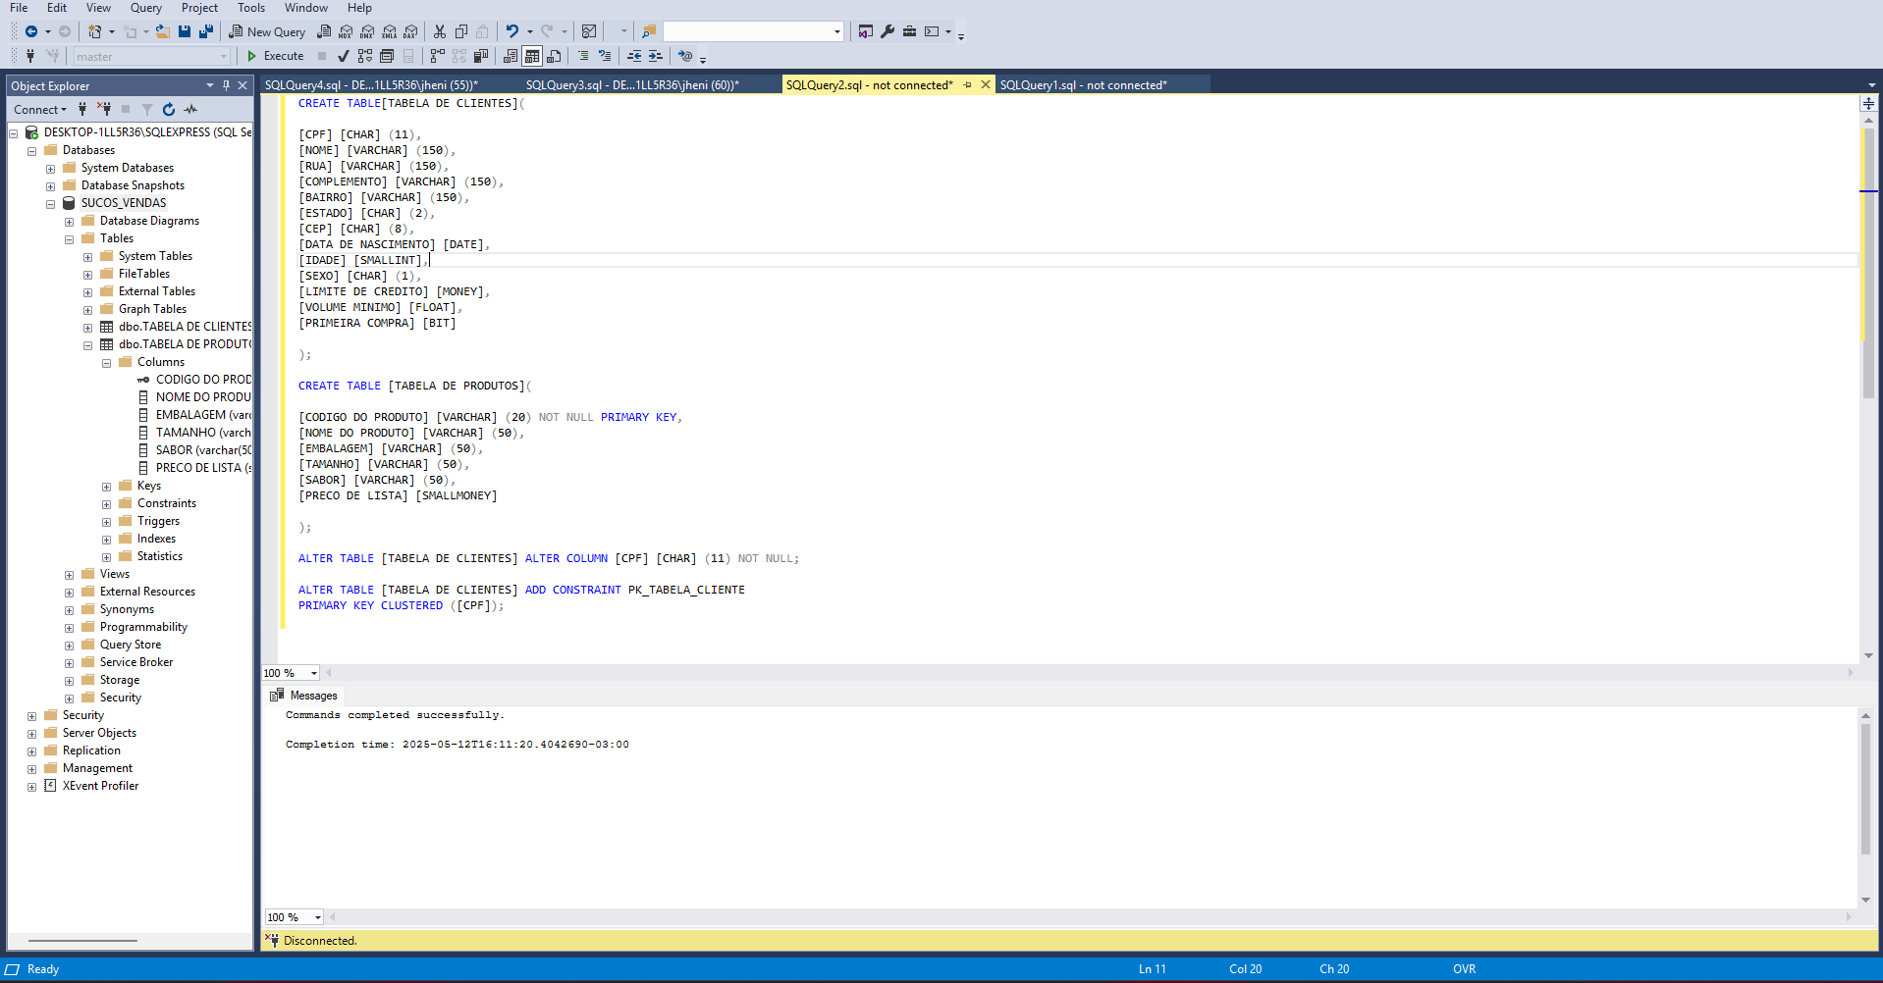The image size is (1883, 983).
Task: Click Messages pane vertical scrollbar
Action: click(1865, 790)
